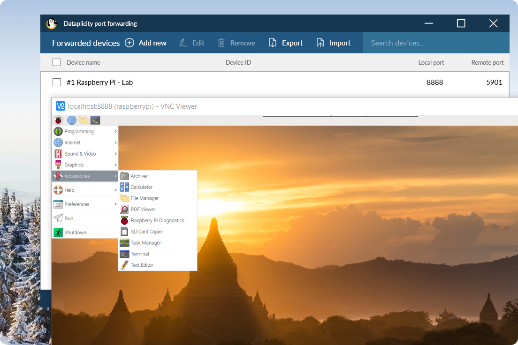Click the Preferences menu icon
This screenshot has height=345, width=518.
tap(58, 204)
